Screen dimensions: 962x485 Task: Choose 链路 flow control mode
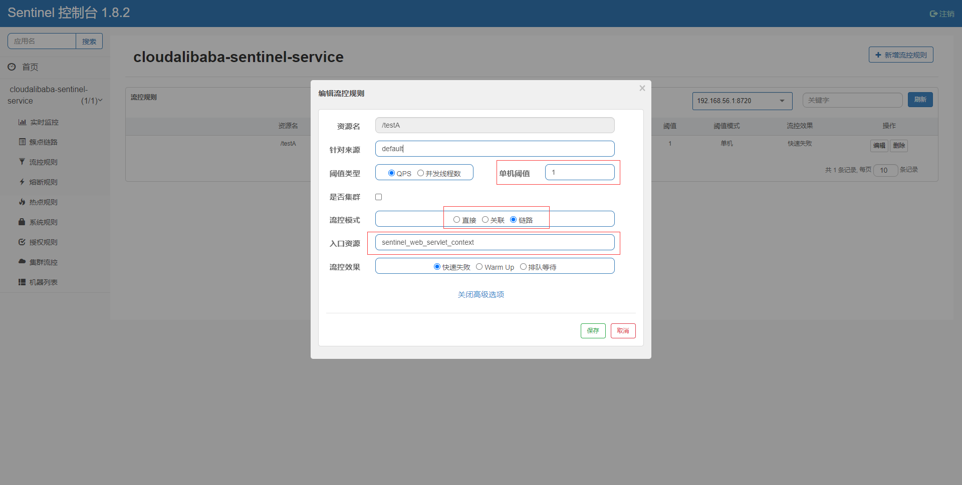coord(514,220)
